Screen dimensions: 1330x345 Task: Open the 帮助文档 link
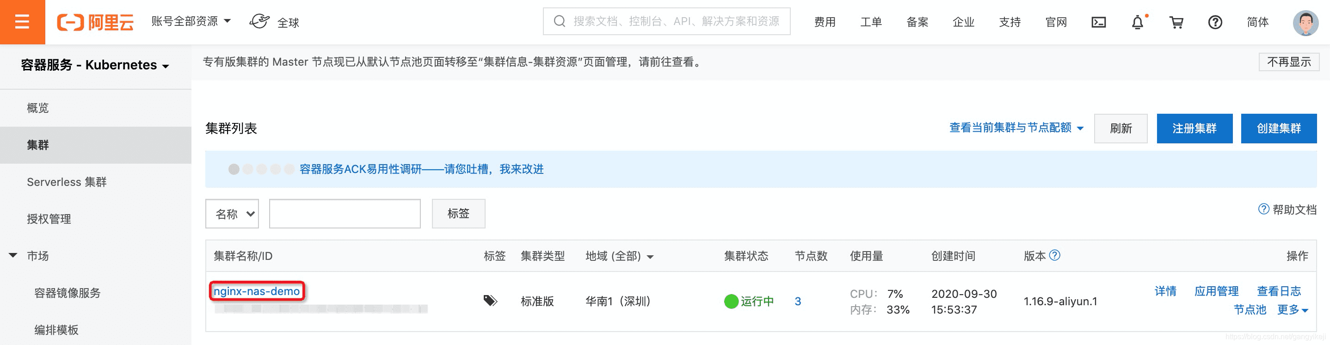(1294, 209)
